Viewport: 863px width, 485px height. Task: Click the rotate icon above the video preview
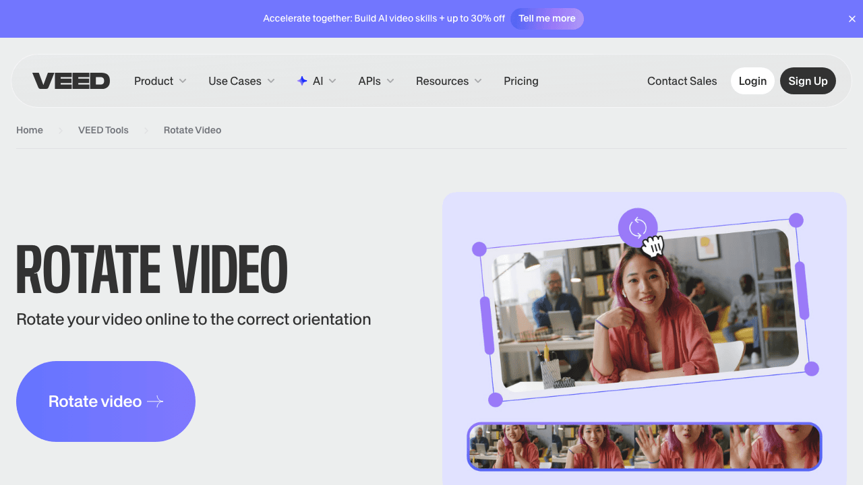(x=637, y=228)
